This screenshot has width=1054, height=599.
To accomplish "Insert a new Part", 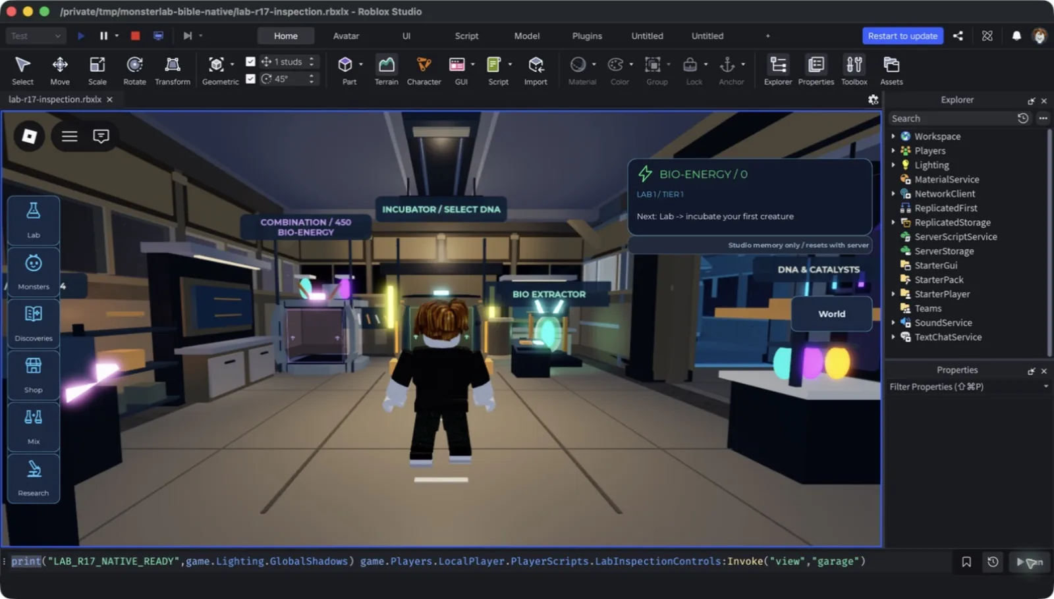I will 346,70.
